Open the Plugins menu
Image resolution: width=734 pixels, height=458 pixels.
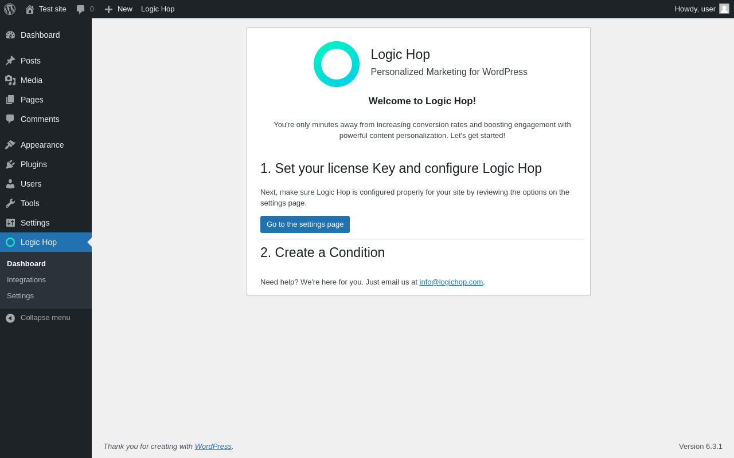tap(46, 164)
